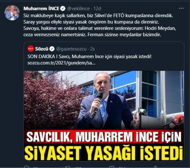Click the reply speech bubble icon
The image size is (190, 168).
[x=27, y=167]
